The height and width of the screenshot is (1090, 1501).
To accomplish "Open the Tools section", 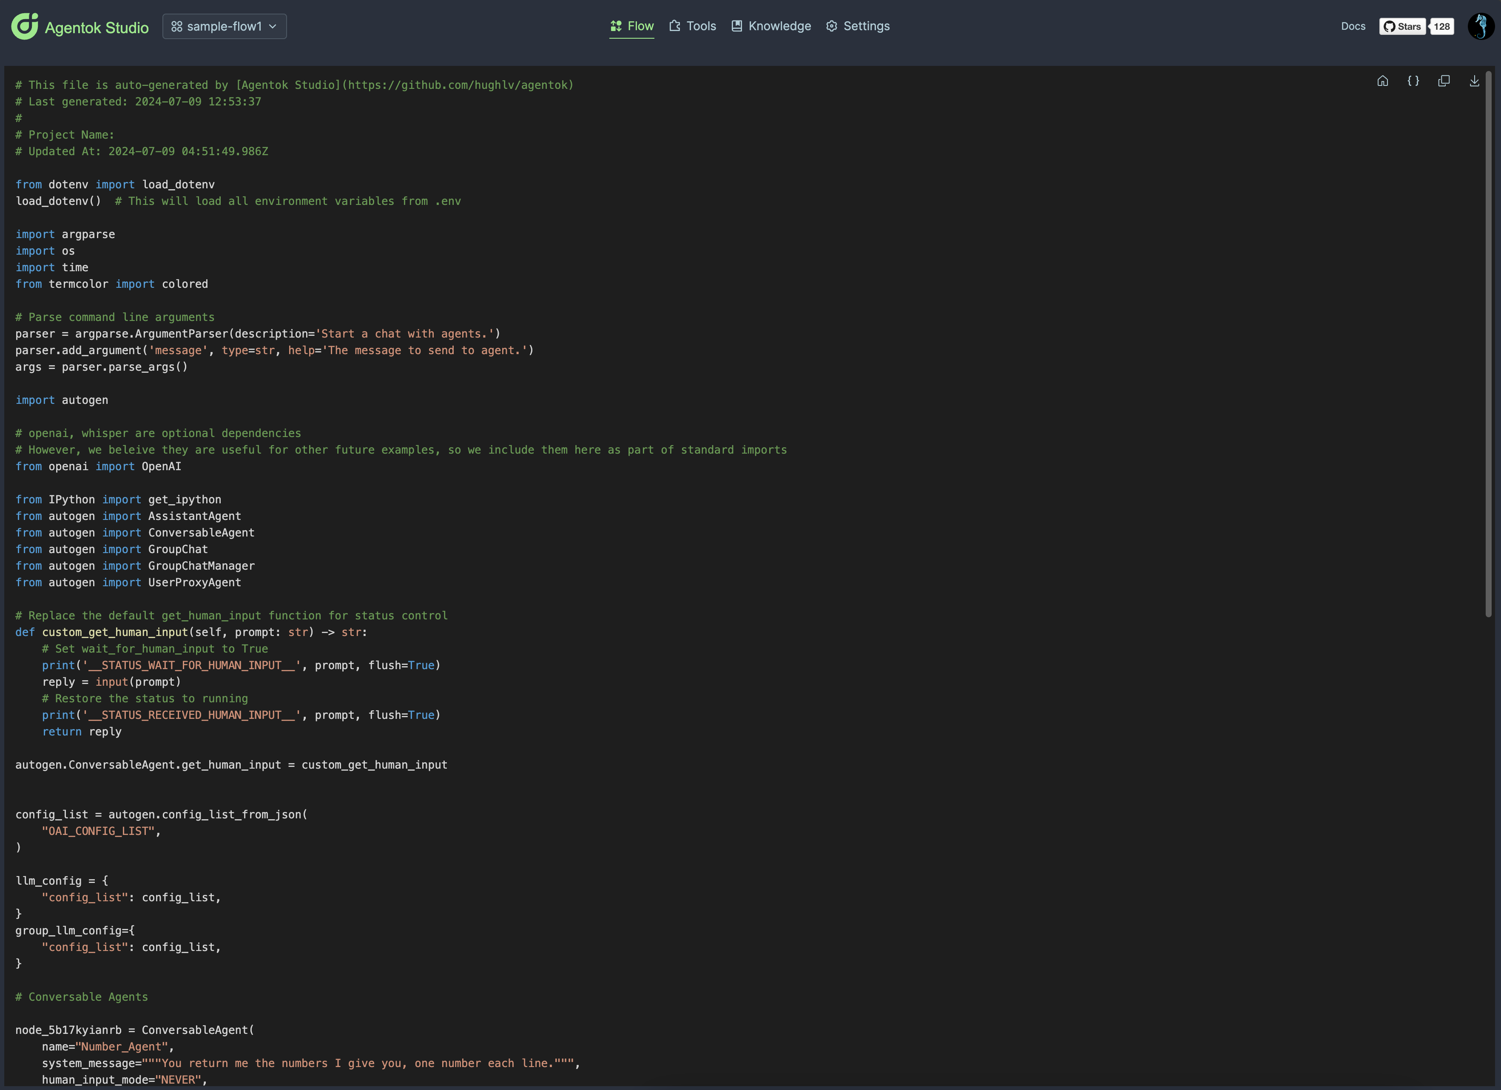I will pos(699,26).
